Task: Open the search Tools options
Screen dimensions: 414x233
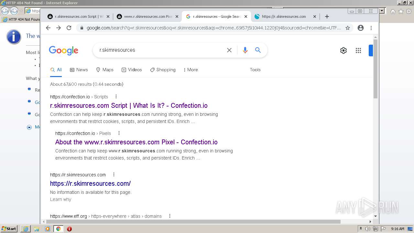Action: click(x=255, y=70)
